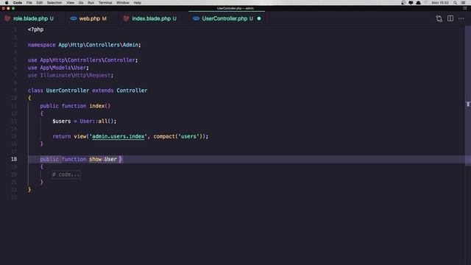Split the editor to the right

450,18
